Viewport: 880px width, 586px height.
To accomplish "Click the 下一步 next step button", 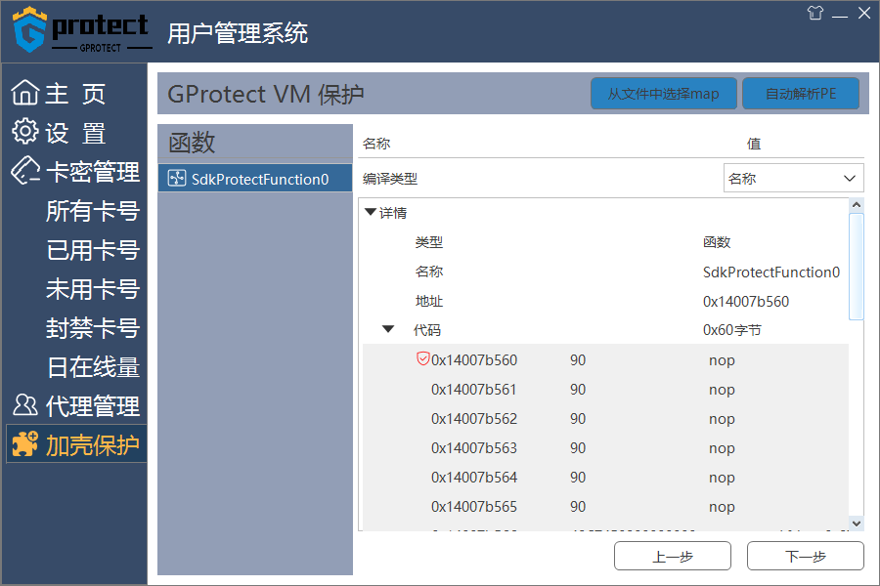I will coord(806,556).
